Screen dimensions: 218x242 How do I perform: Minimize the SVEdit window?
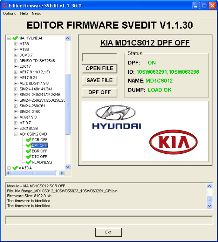pos(196,6)
